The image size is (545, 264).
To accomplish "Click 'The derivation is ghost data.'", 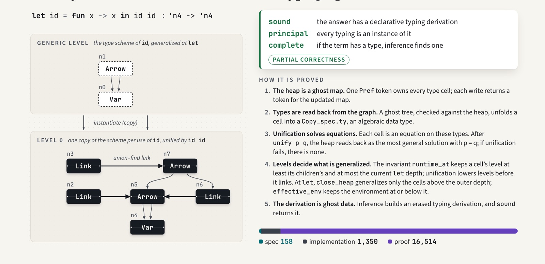I will tap(314, 204).
